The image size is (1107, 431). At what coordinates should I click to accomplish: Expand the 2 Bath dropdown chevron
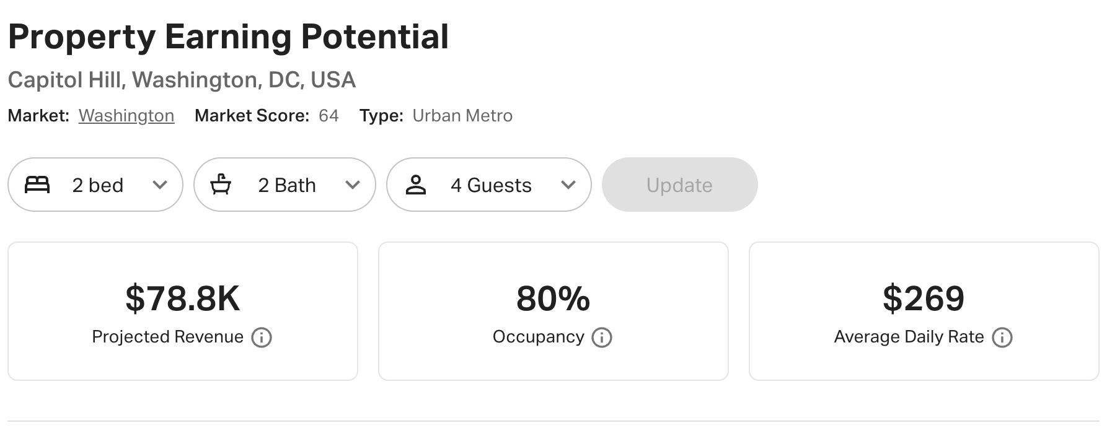[353, 185]
